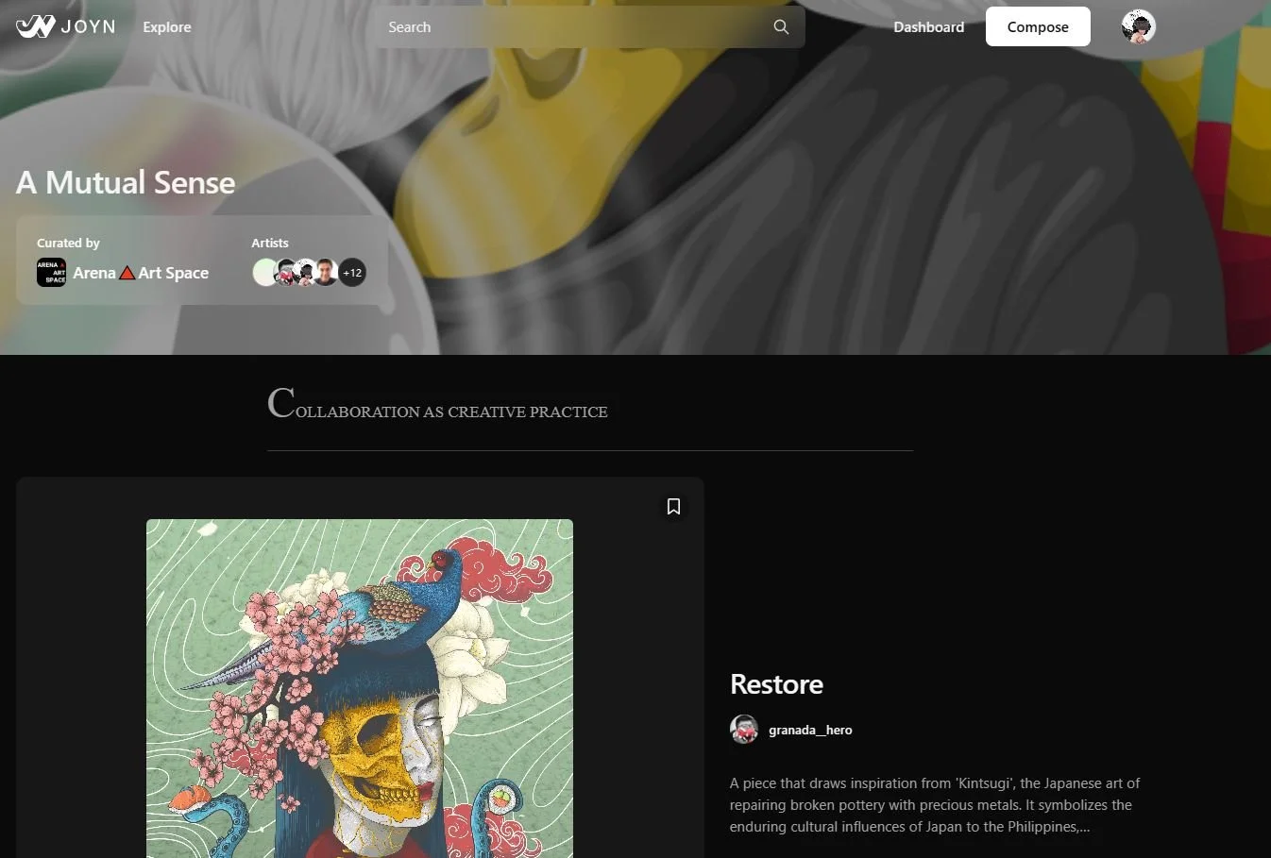Click the JOYN logo in the header
This screenshot has height=858, width=1271.
[x=65, y=26]
